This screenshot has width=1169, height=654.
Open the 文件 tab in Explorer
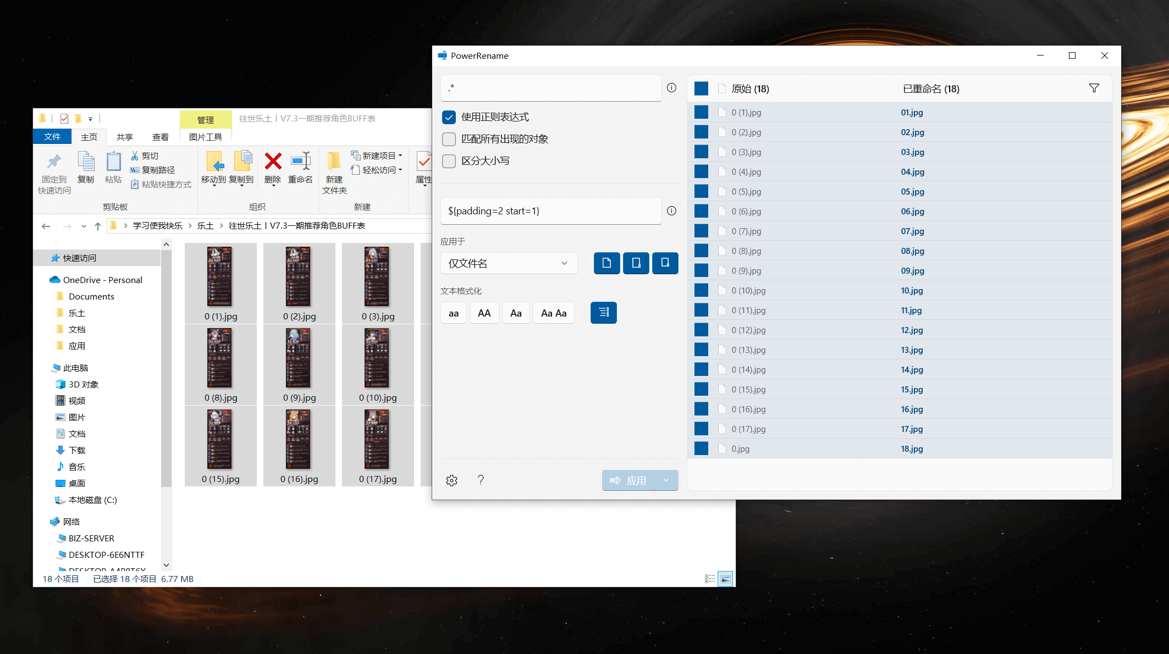pyautogui.click(x=52, y=137)
